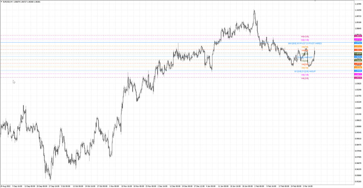Click the 0.95265 price scale value

pos(358,181)
